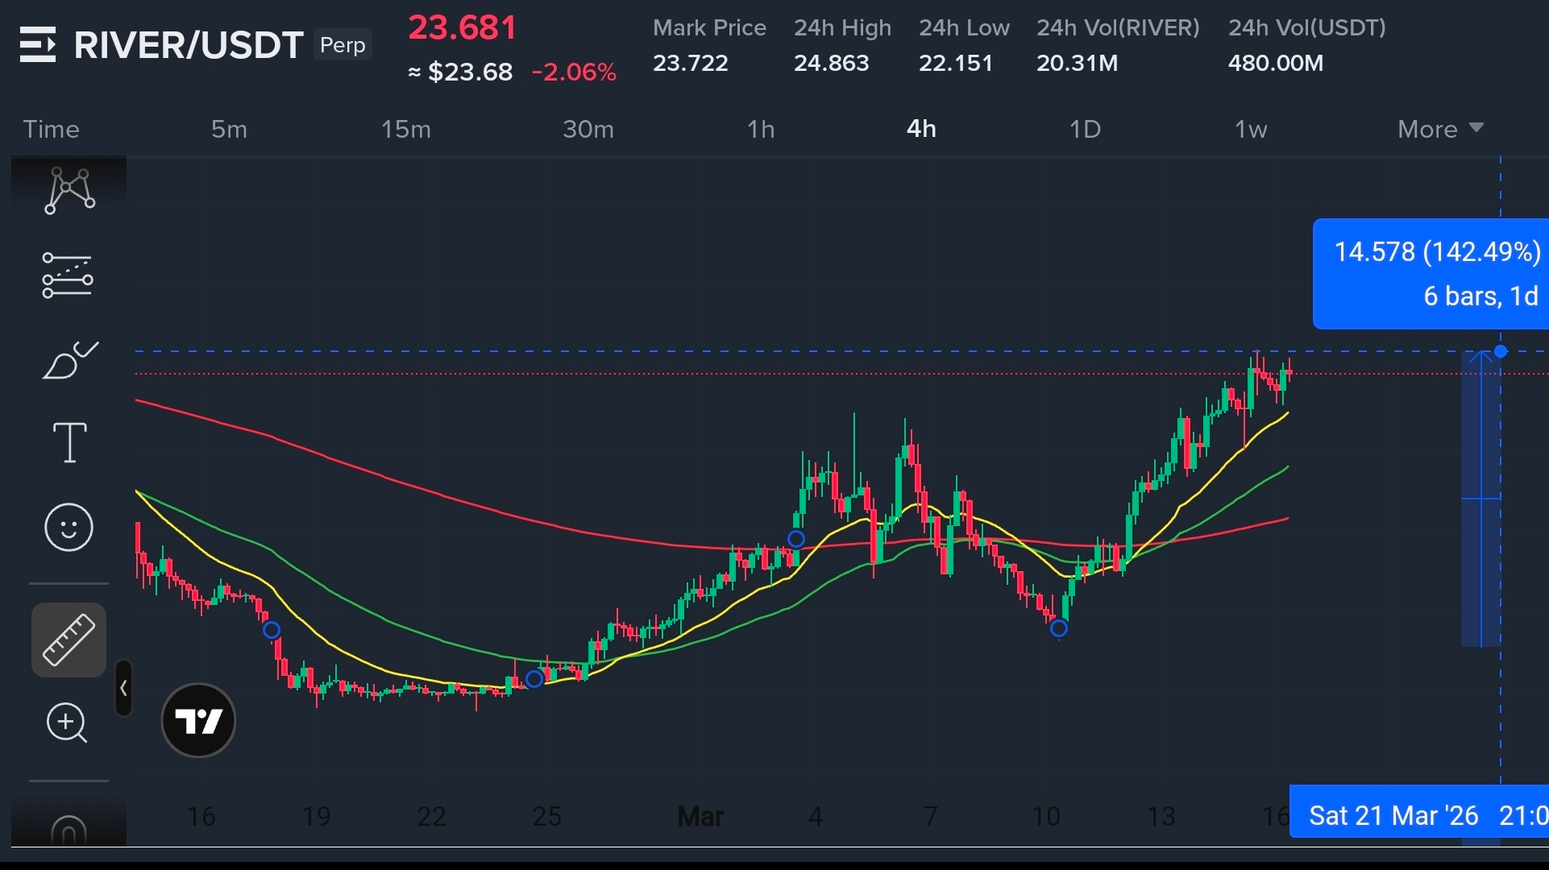Select the Time chart view

(x=52, y=129)
